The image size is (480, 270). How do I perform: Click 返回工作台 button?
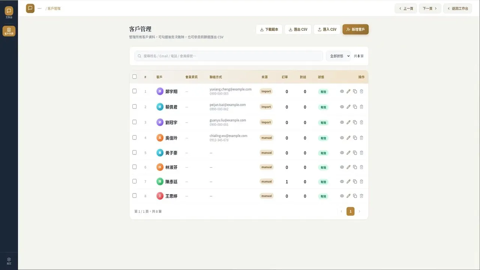click(x=457, y=8)
